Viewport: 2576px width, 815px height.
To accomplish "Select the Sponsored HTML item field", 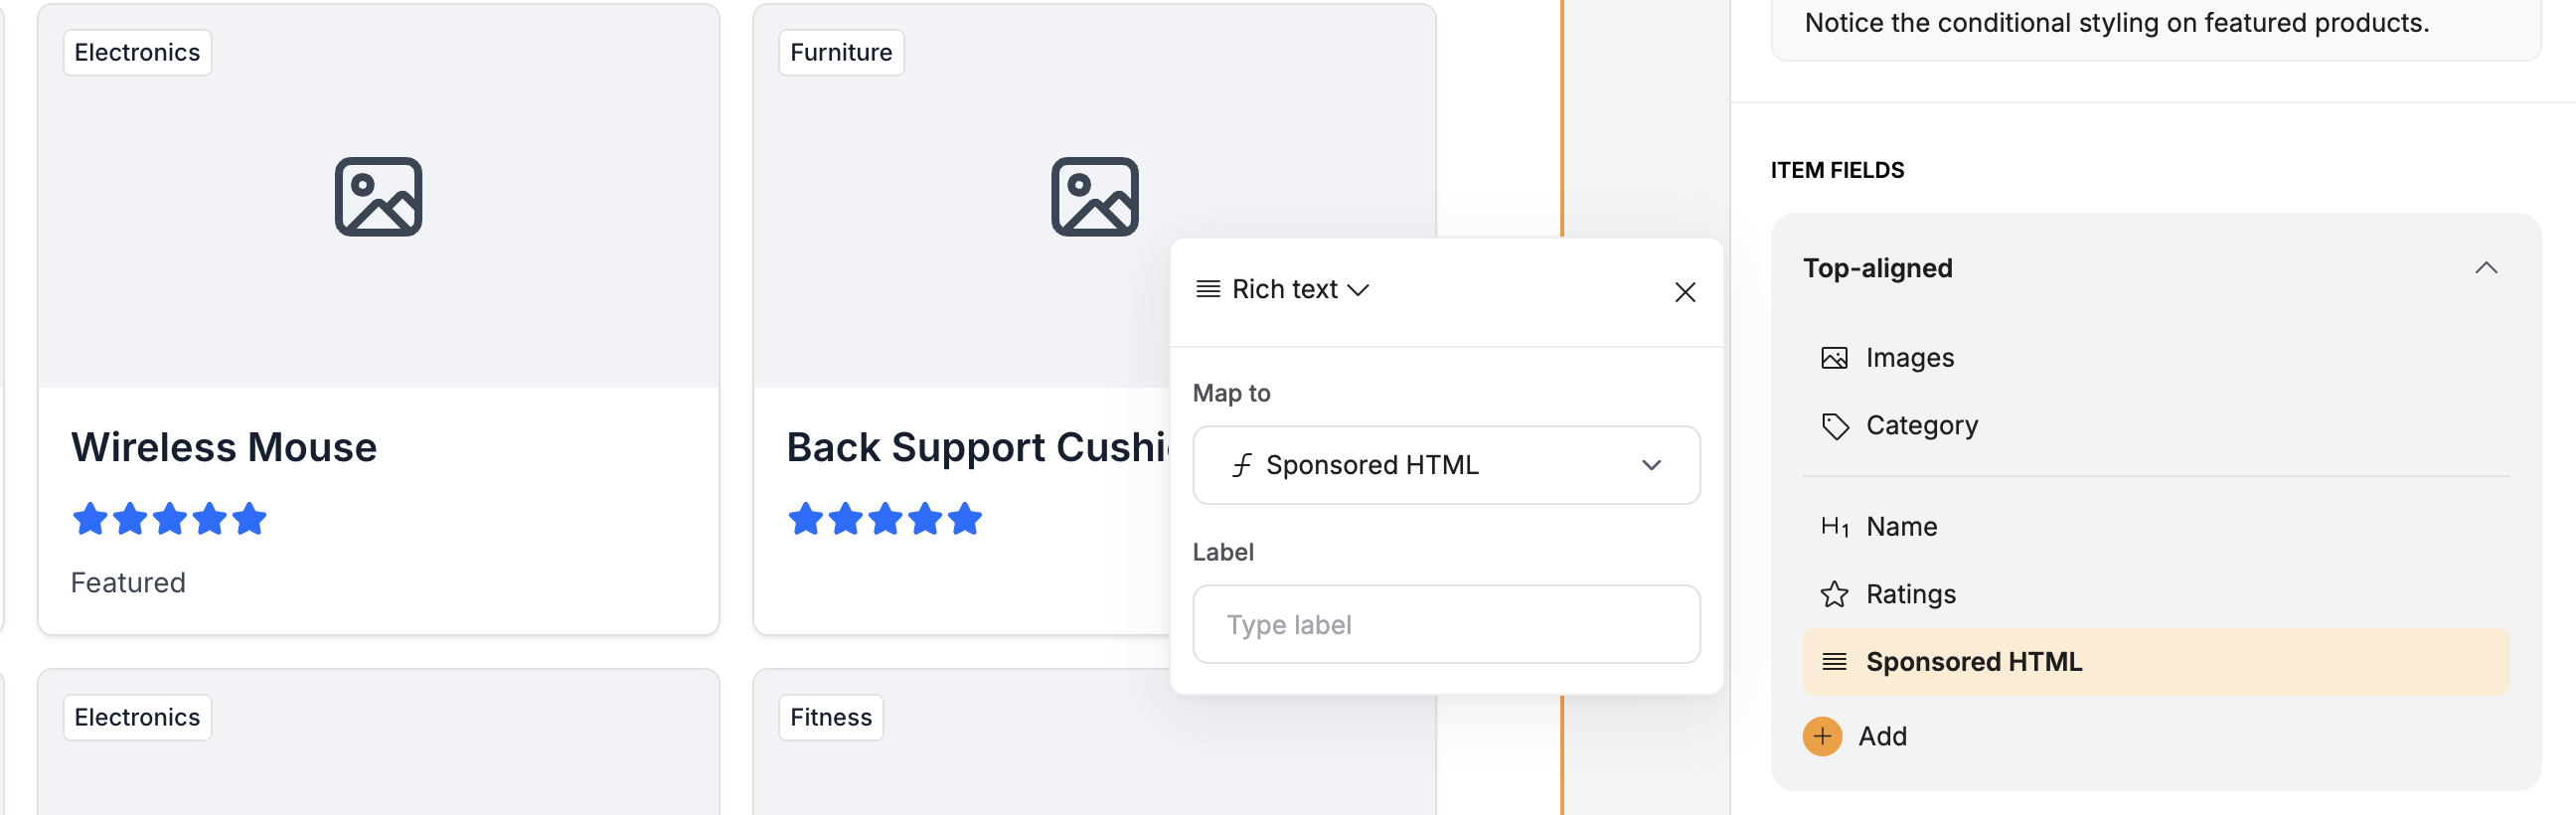I will pos(2155,662).
